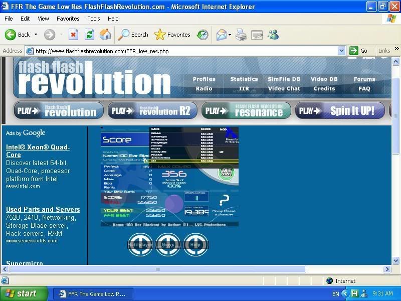Open the File menu
Viewport: 401px width, 301px height.
click(9, 19)
